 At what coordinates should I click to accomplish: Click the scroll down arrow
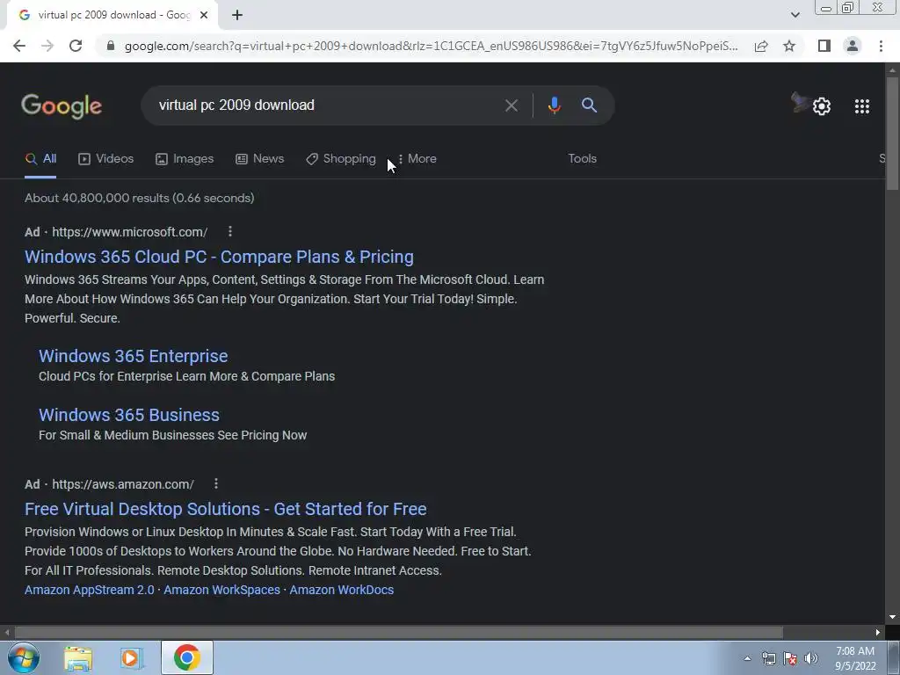click(892, 617)
